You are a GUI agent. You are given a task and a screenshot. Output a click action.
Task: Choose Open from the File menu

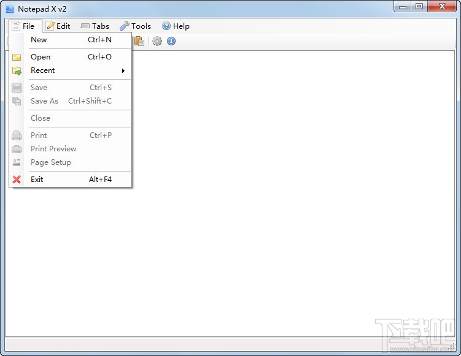[x=71, y=57]
